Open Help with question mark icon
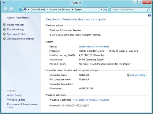Viewport: 153px width, 114px height. 149,16
